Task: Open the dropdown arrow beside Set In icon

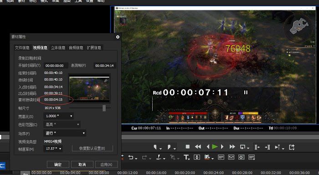Action: tap(160, 148)
